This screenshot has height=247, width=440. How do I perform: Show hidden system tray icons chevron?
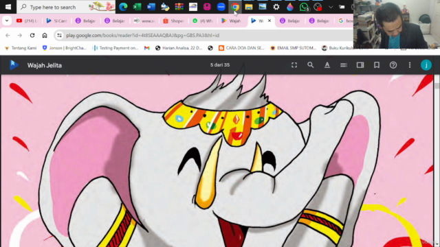(331, 7)
